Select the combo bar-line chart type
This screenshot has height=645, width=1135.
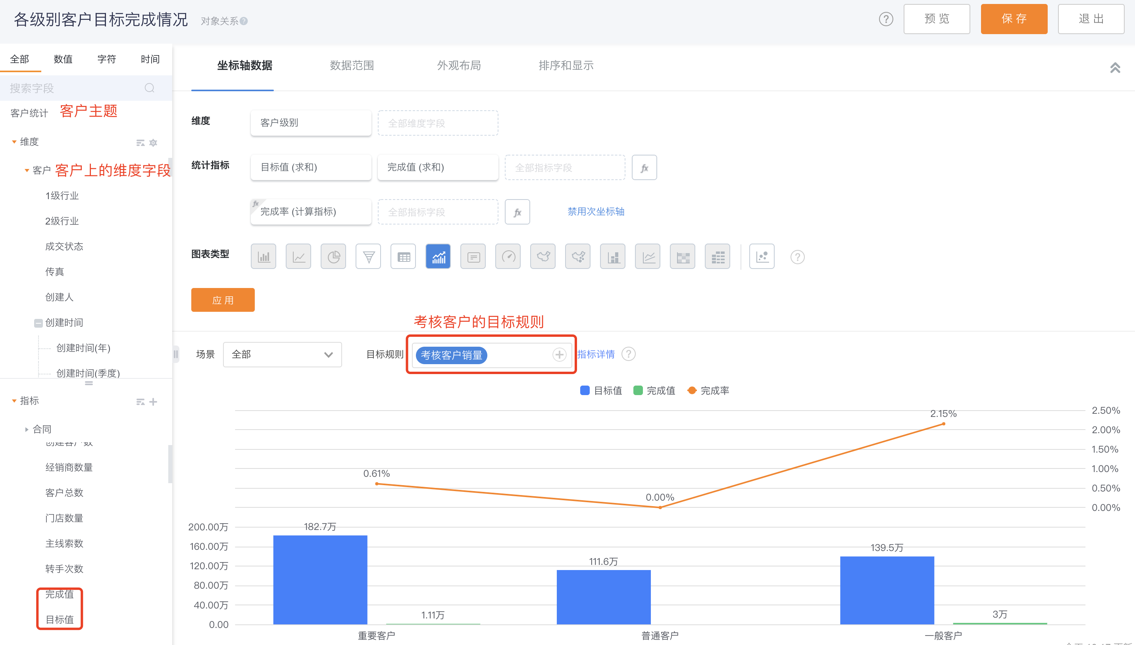[x=438, y=257]
